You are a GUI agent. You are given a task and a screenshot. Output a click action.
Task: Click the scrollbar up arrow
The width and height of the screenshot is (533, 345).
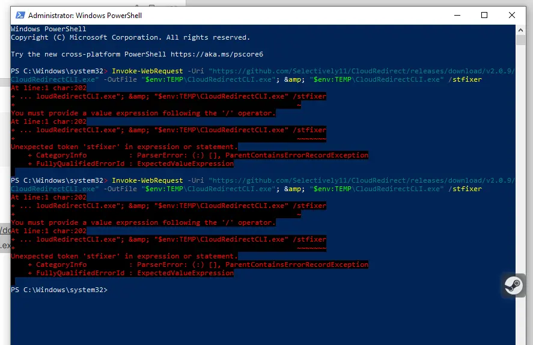pyautogui.click(x=520, y=30)
